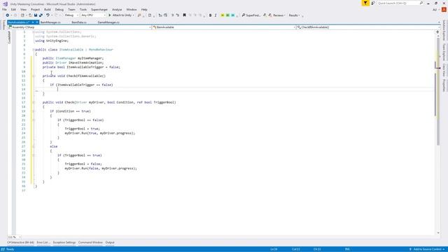This screenshot has height=252, width=448.
Task: Collapse the CheckIfItemAvailable method outline
Action: tap(34, 76)
